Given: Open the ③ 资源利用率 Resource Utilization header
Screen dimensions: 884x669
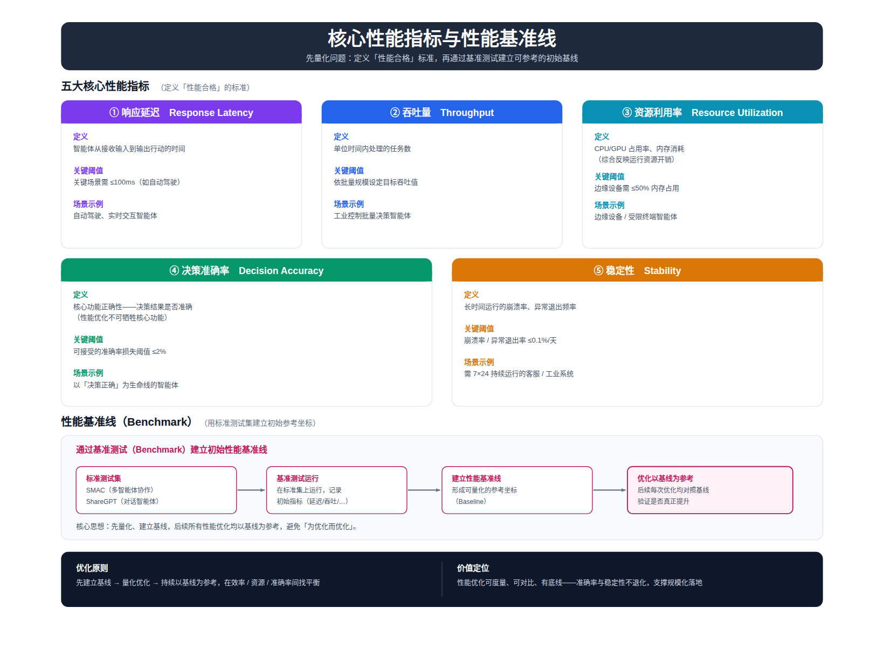Looking at the screenshot, I should point(702,112).
